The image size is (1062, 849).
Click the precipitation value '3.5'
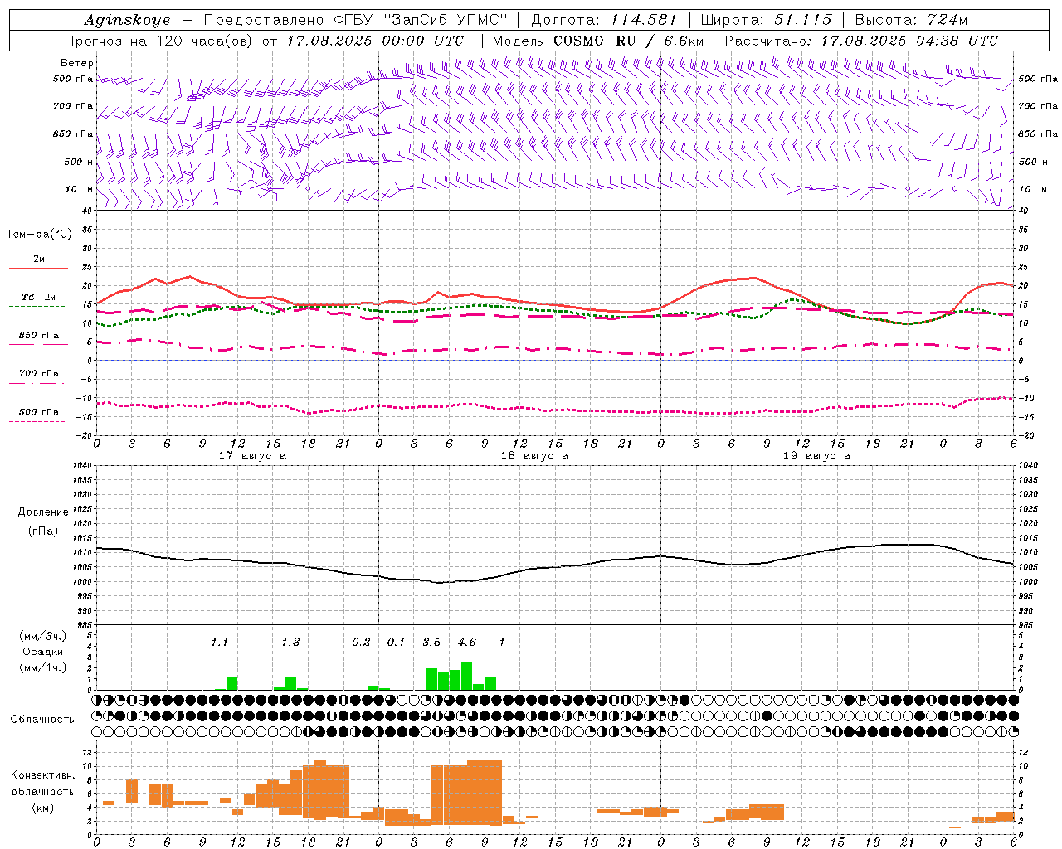431,642
